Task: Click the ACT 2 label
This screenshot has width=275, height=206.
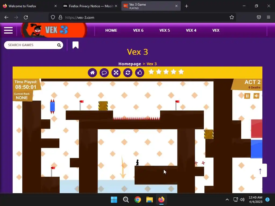Action: 252,82
